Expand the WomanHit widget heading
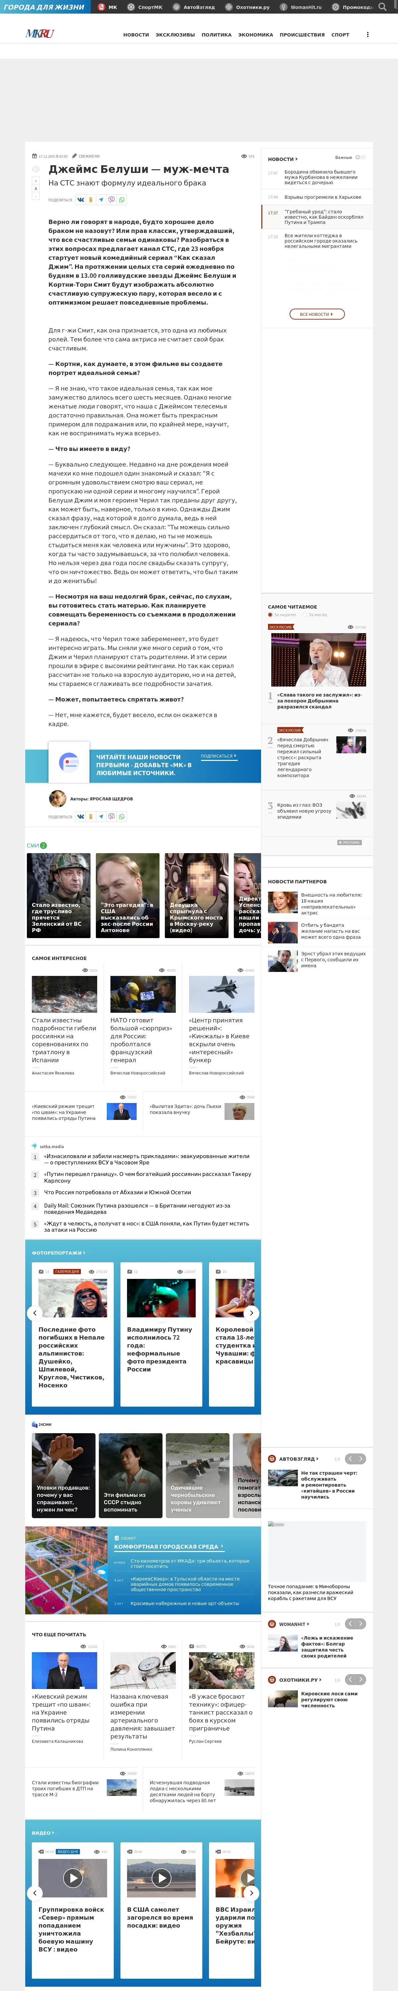This screenshot has height=1991, width=398. [x=295, y=1624]
